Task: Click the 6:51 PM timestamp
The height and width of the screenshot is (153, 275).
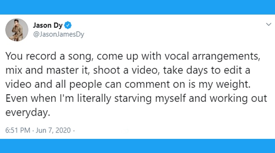Action: [18, 131]
